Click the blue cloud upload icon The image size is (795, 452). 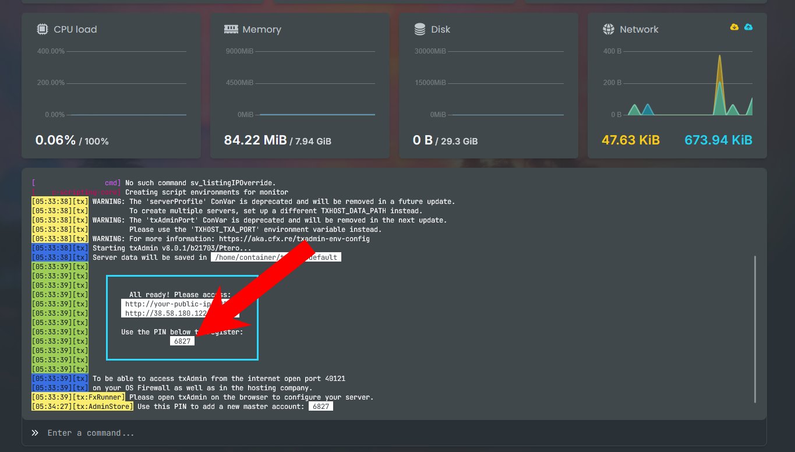point(748,27)
